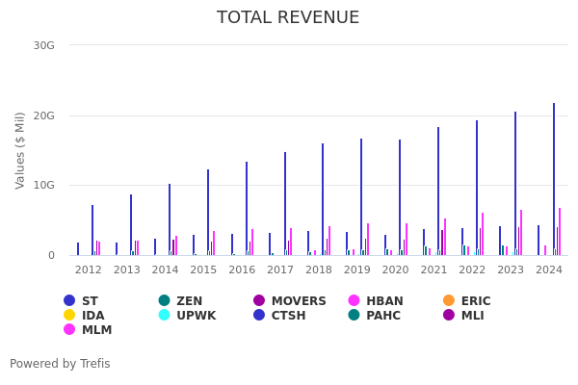Click the 30G y-axis tick label
Image resolution: width=578 pixels, height=385 pixels.
43,45
